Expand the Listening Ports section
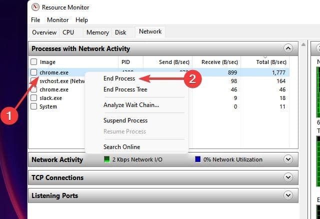 [287, 195]
